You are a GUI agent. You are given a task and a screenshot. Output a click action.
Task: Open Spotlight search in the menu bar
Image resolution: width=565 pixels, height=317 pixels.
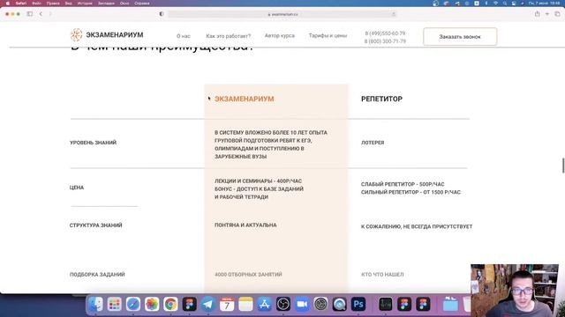point(505,4)
